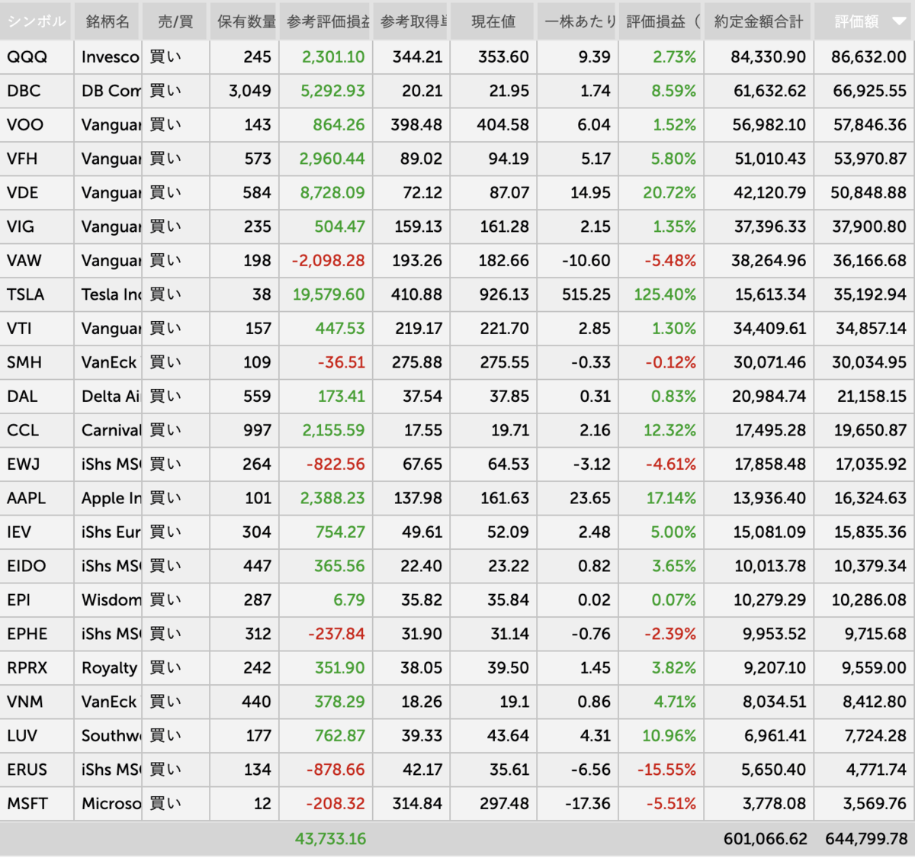
Task: Click the 一株あたり column header
Action: click(x=578, y=21)
